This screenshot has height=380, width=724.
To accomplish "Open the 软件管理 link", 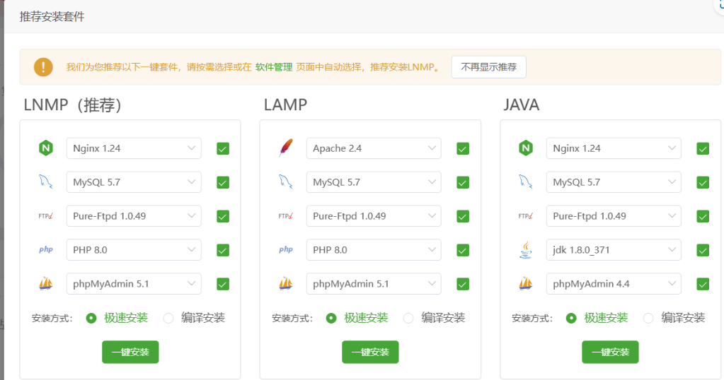I will (274, 67).
